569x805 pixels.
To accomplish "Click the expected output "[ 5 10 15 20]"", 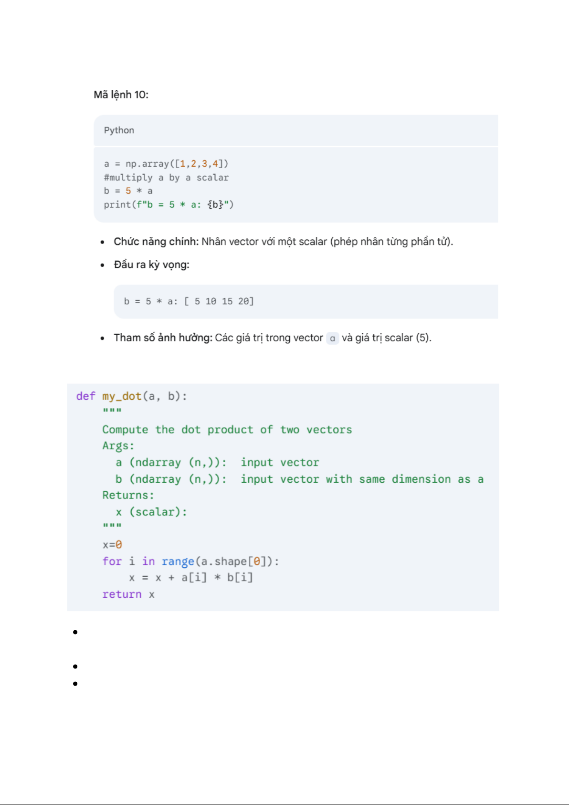I will click(x=219, y=301).
